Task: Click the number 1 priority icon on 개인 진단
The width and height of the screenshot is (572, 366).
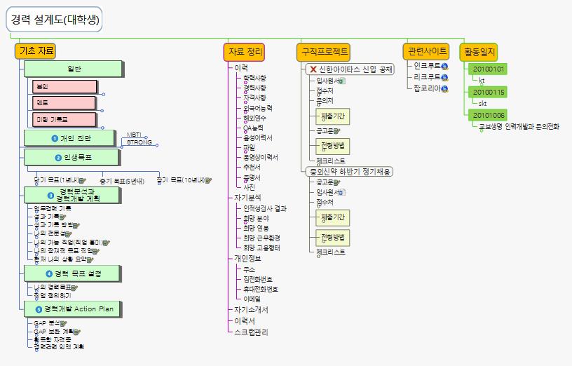Action: 55,137
